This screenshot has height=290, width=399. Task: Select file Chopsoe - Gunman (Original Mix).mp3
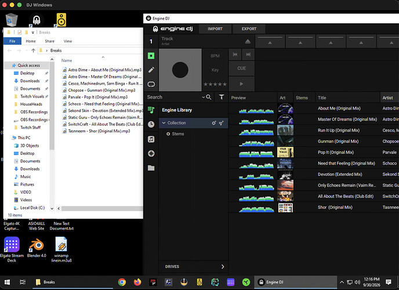tap(101, 90)
